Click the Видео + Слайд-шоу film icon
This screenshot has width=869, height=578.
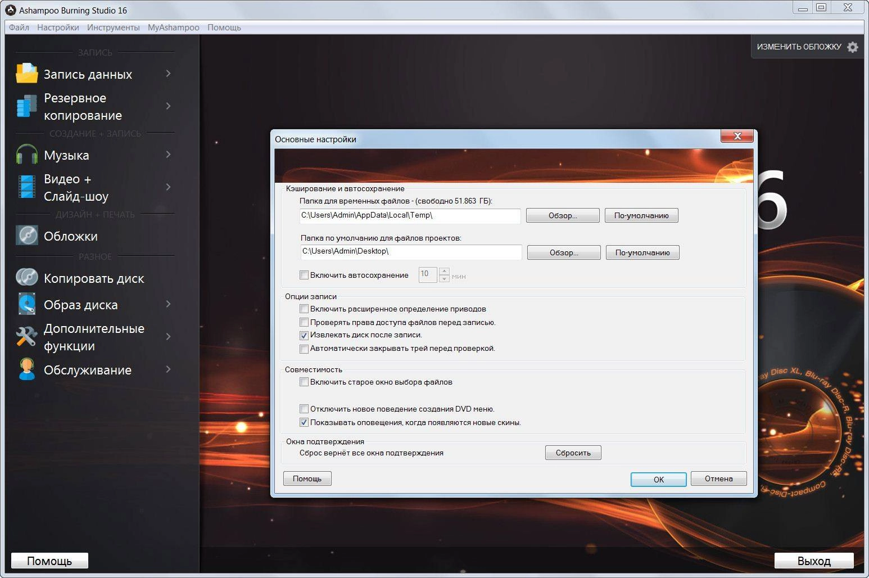(x=26, y=187)
